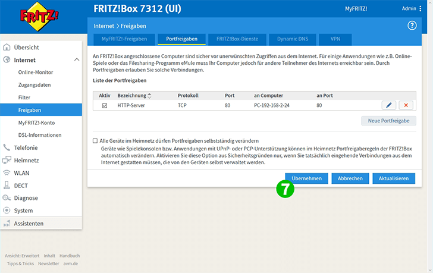Click the Internet globe icon

click(x=7, y=59)
